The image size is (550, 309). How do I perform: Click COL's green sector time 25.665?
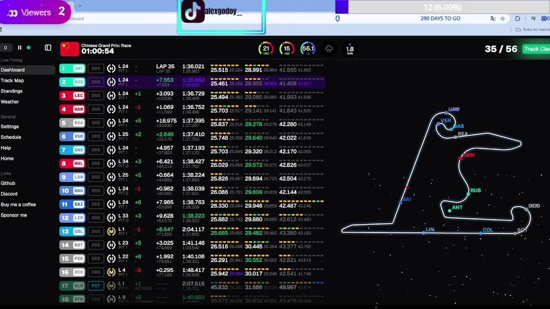pyautogui.click(x=219, y=233)
